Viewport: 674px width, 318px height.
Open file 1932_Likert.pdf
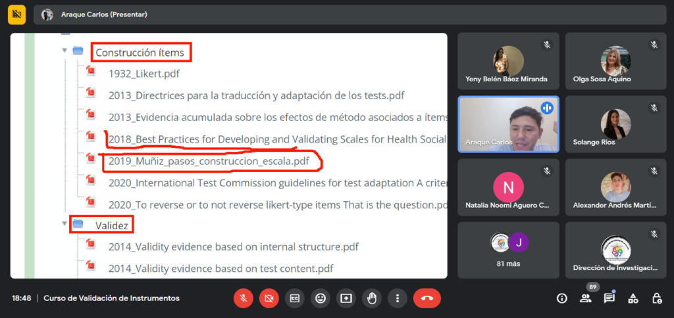(x=144, y=74)
